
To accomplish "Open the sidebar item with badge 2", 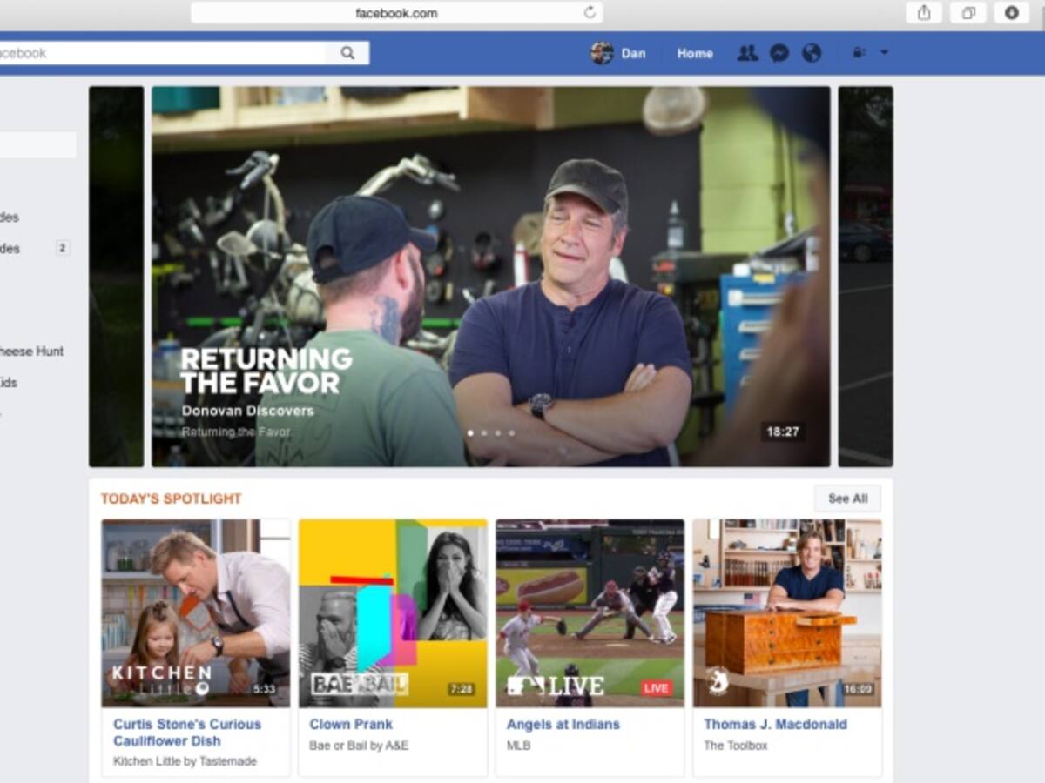I will pyautogui.click(x=35, y=248).
